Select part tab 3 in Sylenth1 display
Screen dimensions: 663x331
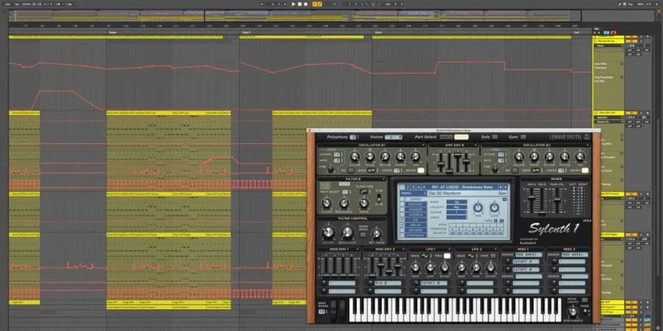tap(413, 187)
